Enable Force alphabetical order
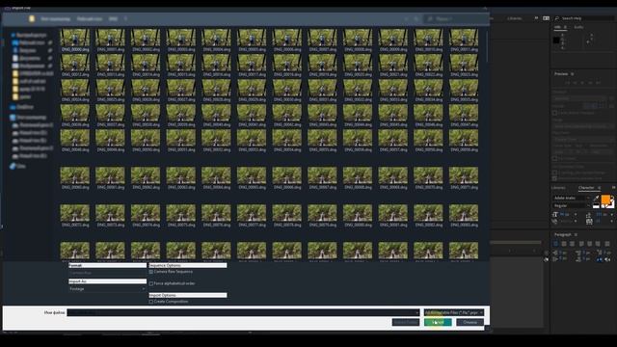 click(151, 283)
